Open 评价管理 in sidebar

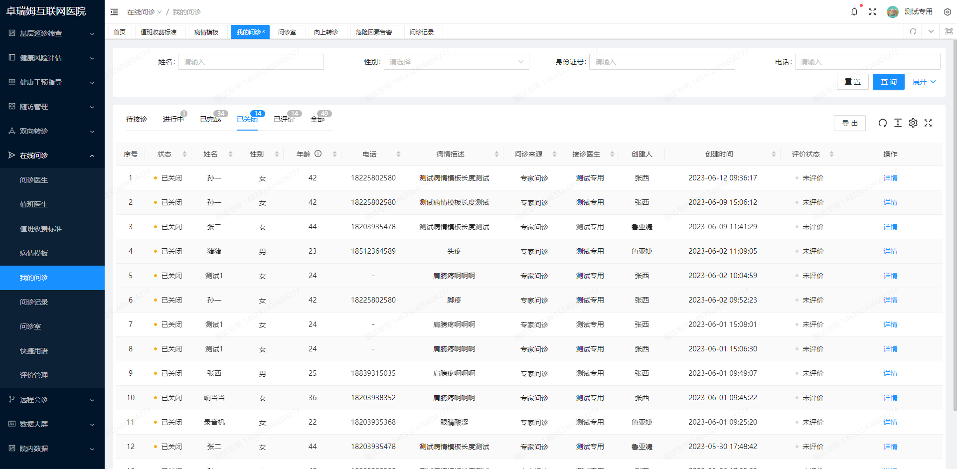click(52, 375)
